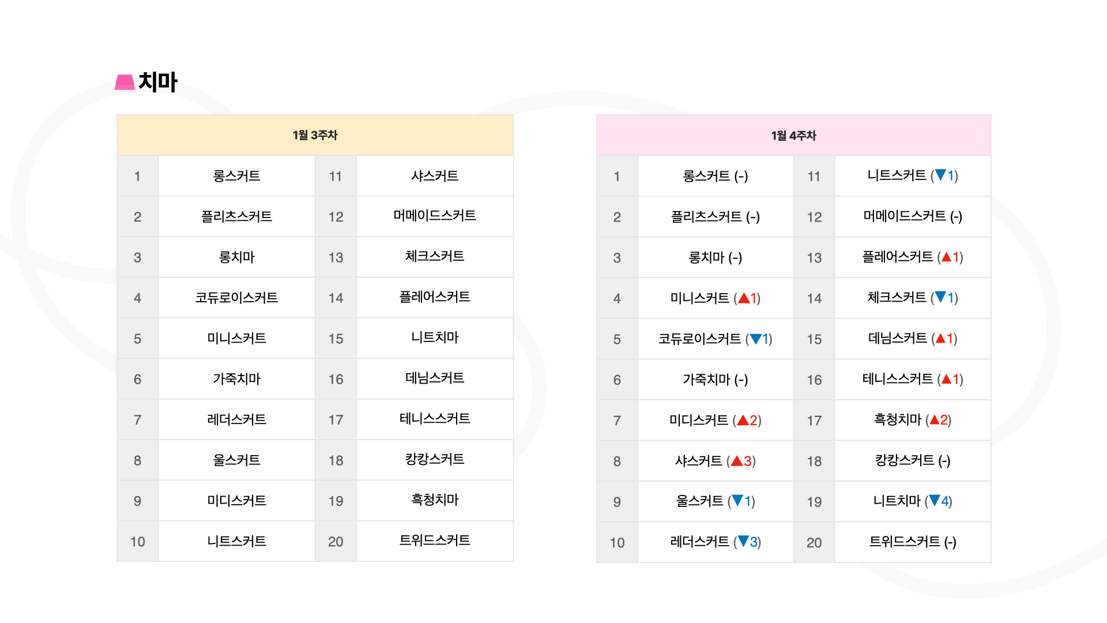Click the 흑청치마 (▲2) cell
1107x623 pixels.
coord(913,420)
